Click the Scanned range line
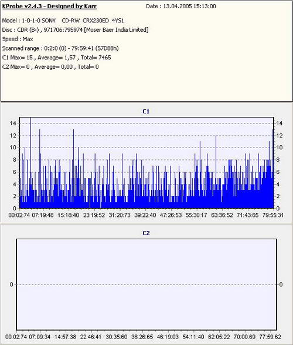293x345 pixels. 60,48
